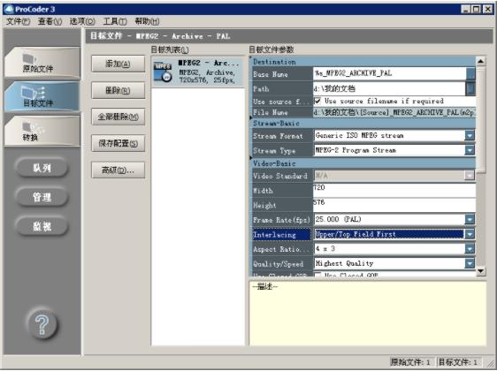Click the 删除(R) remove button

point(118,90)
